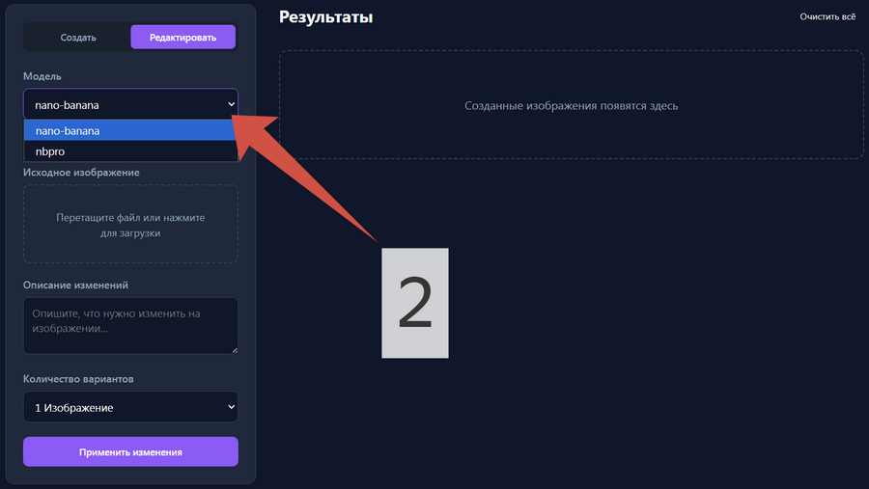Click the file upload drop zone
Viewport: 869px width, 489px height.
[130, 224]
